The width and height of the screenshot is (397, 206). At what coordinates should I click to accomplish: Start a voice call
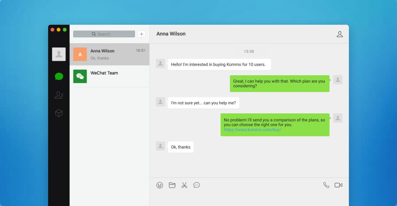[x=326, y=185]
